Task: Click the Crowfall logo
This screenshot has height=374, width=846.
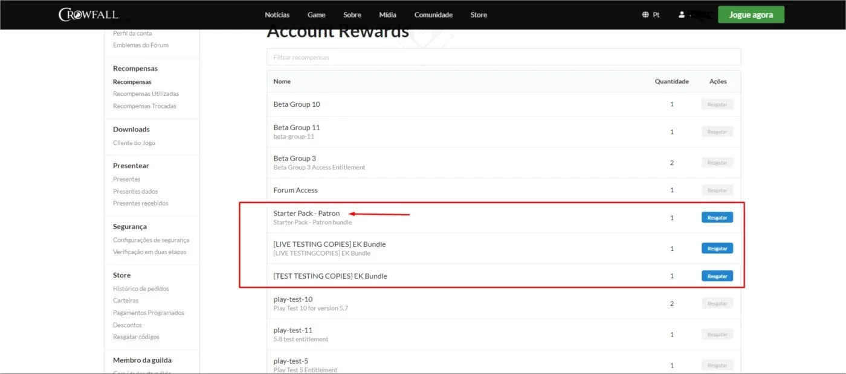Action: tap(88, 14)
